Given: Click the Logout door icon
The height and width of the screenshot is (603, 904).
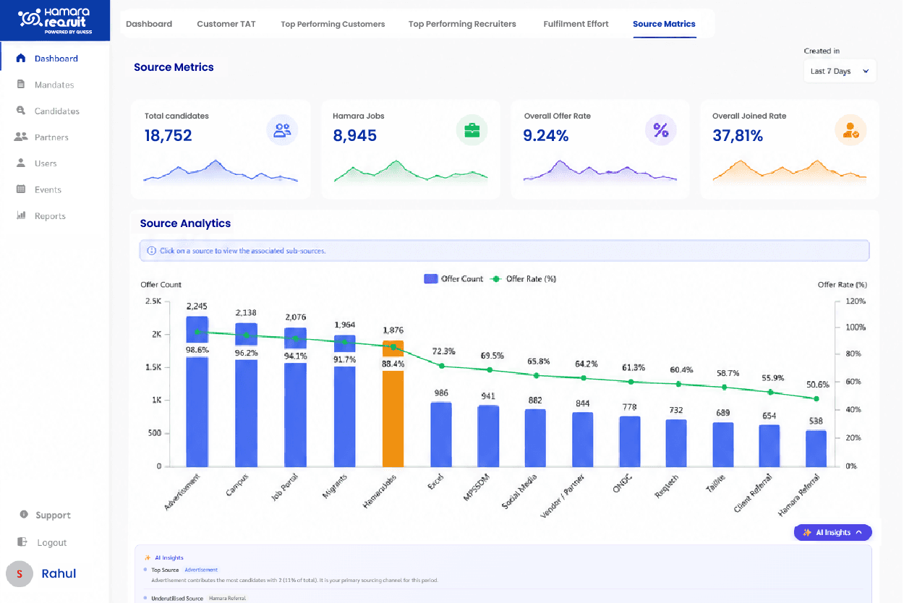Looking at the screenshot, I should pos(24,542).
